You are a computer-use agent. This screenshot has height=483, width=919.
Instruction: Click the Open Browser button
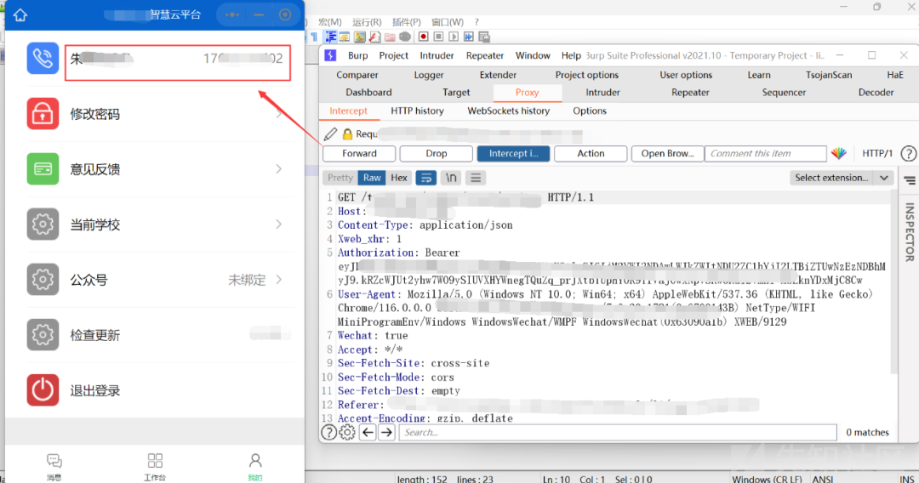coord(667,153)
